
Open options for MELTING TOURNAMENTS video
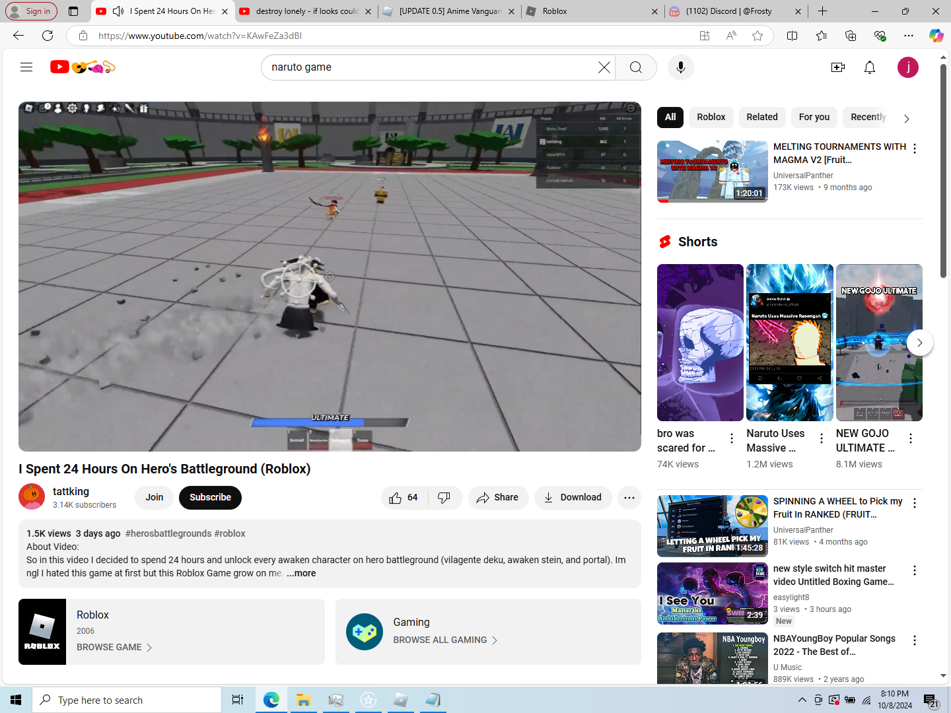pos(915,149)
